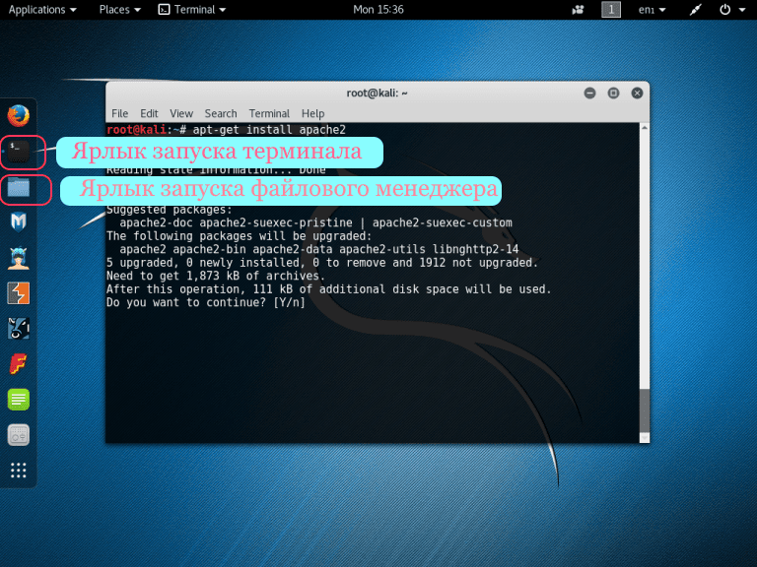This screenshot has height=567, width=757.
Task: Open Armitage dock icon
Action: click(x=18, y=258)
